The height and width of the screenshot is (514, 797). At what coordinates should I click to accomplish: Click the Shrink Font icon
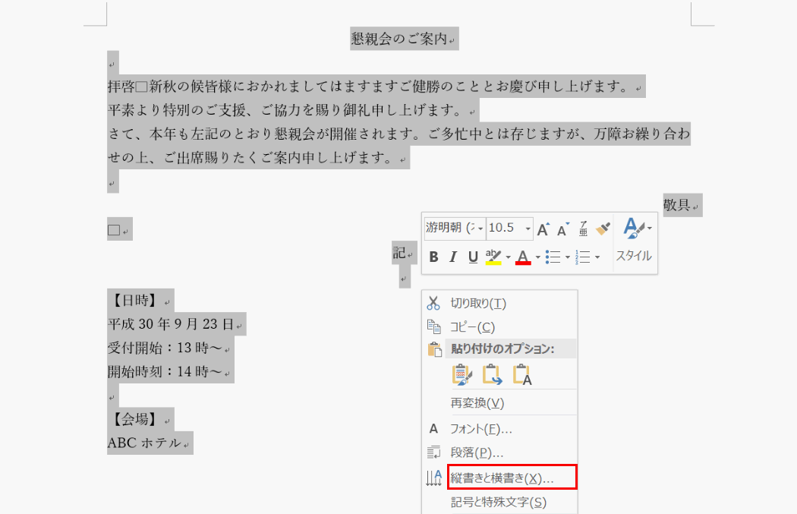click(x=562, y=229)
